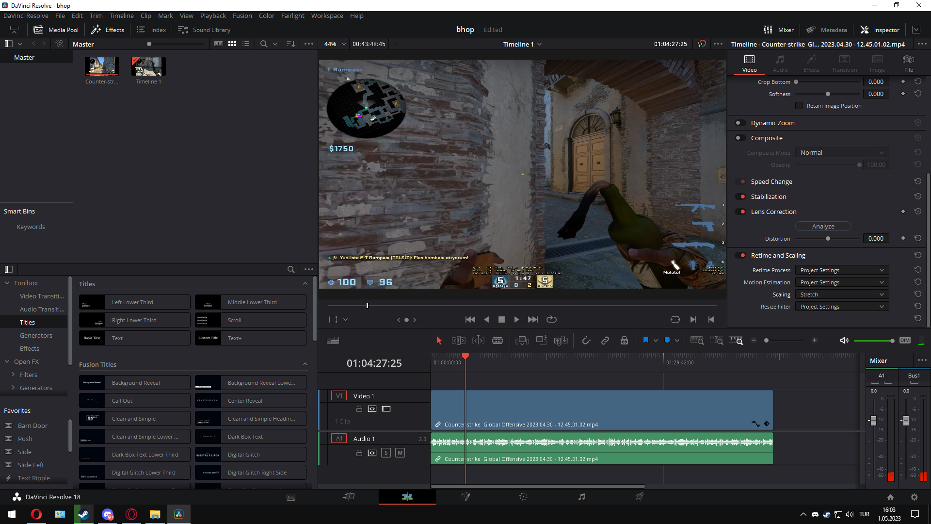Toggle the Dynamic Zoom enable switch
Screen dimensions: 931x524
pos(740,123)
